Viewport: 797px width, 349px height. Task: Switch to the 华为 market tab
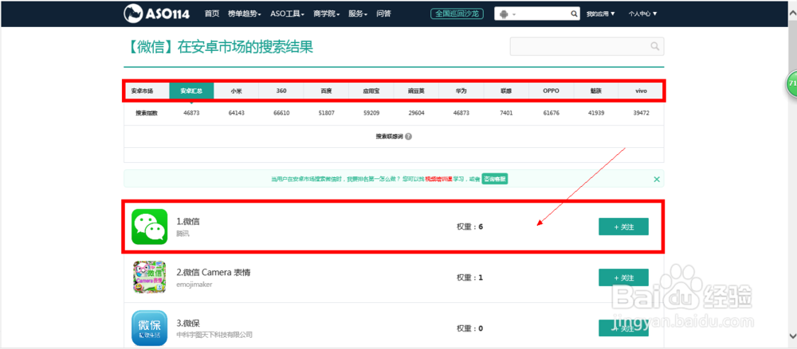pos(461,91)
